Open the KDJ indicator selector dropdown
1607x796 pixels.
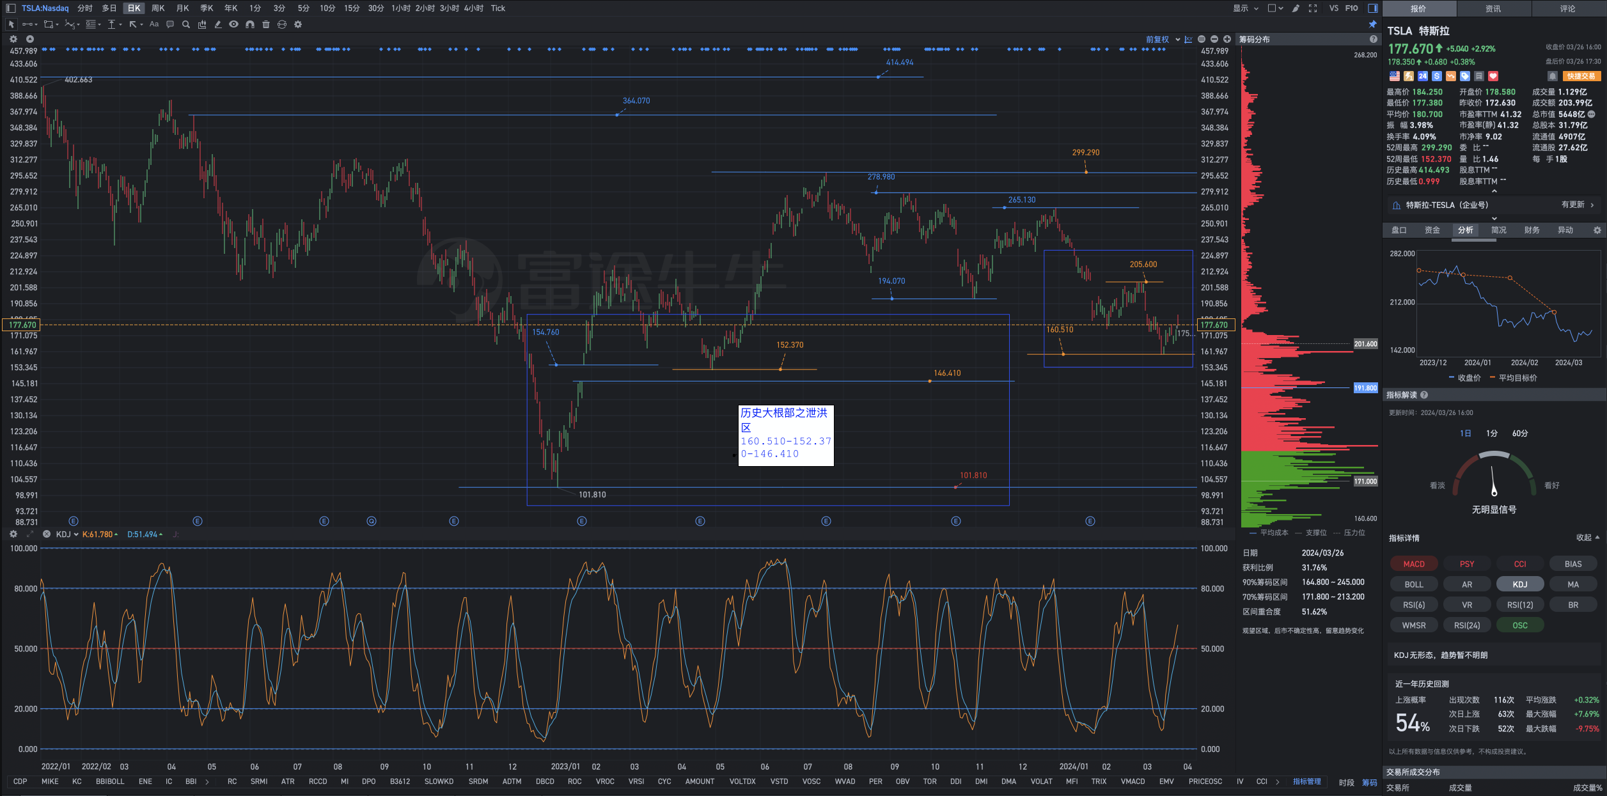67,534
